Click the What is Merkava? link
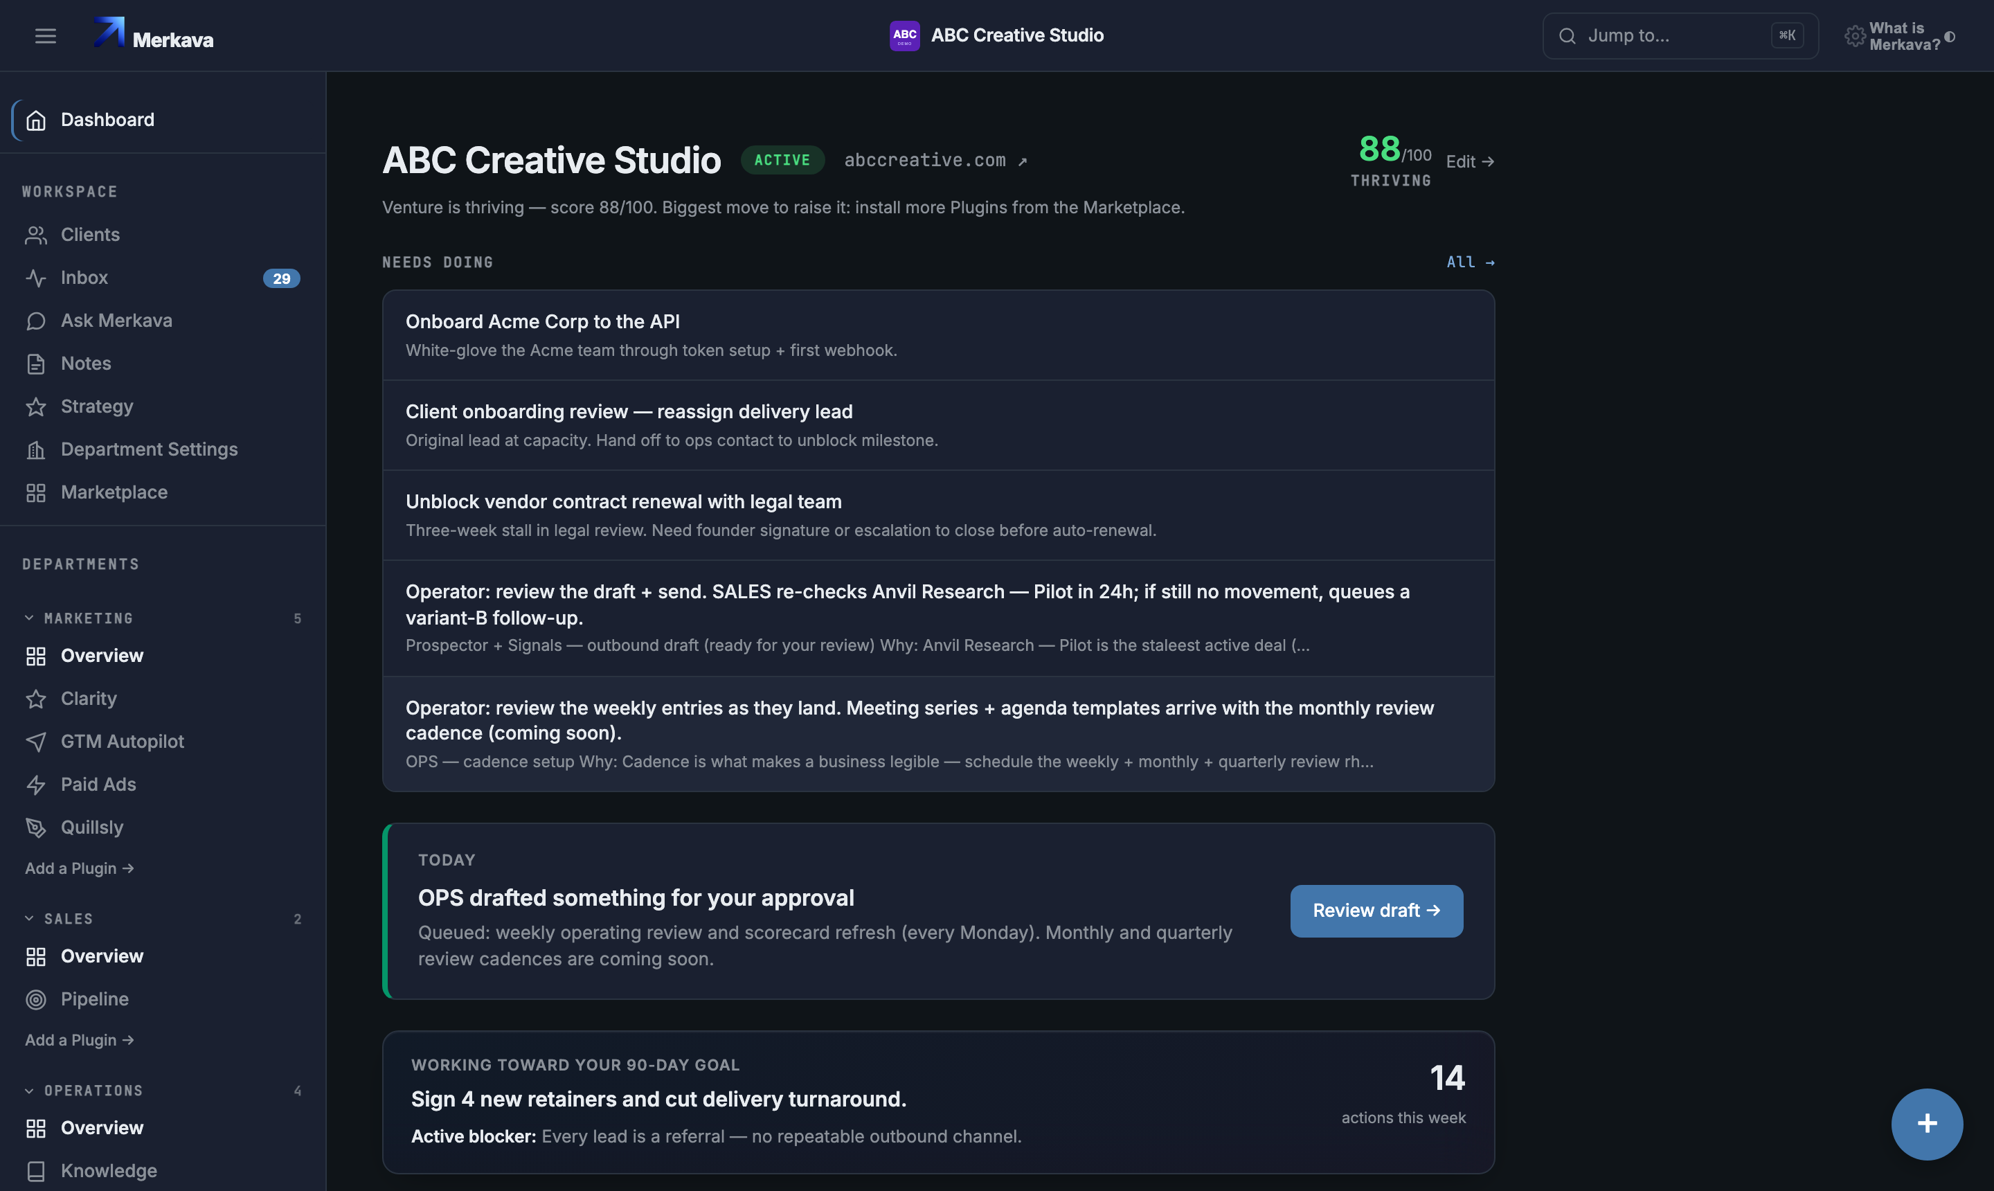This screenshot has width=1994, height=1191. coord(1904,36)
